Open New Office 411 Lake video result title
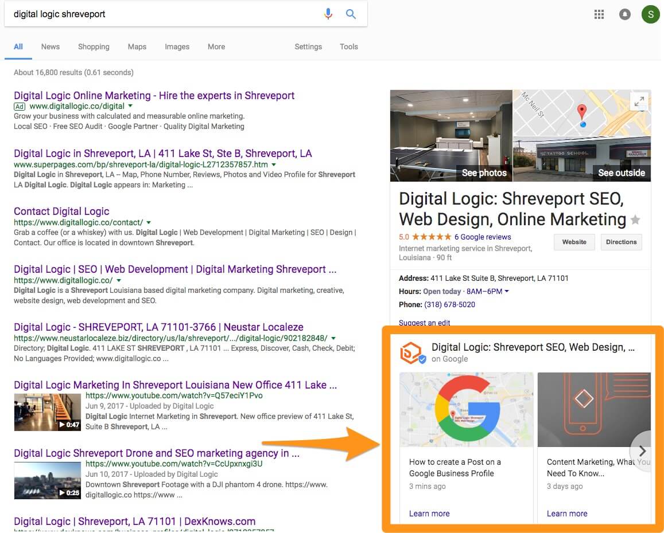The width and height of the screenshot is (664, 533). (x=175, y=385)
